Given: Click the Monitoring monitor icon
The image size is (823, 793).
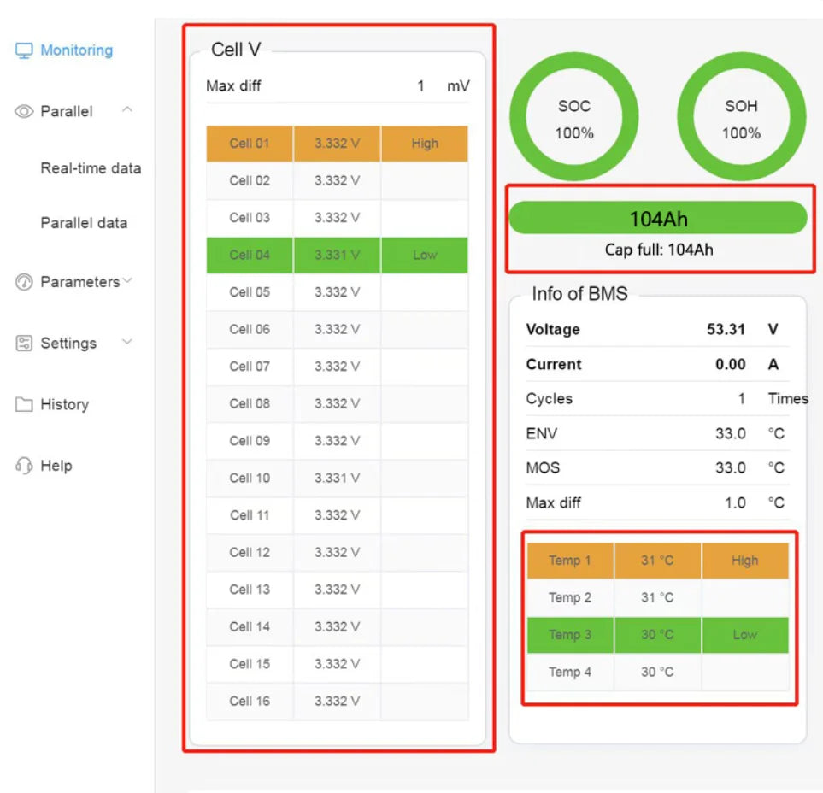Looking at the screenshot, I should [x=24, y=50].
